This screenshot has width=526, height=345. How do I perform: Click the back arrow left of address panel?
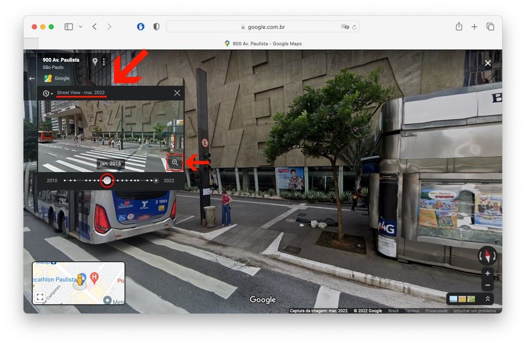[32, 78]
